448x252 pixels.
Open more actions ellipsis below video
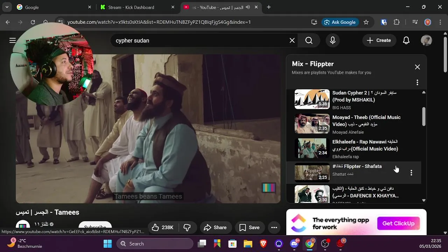tap(274, 227)
